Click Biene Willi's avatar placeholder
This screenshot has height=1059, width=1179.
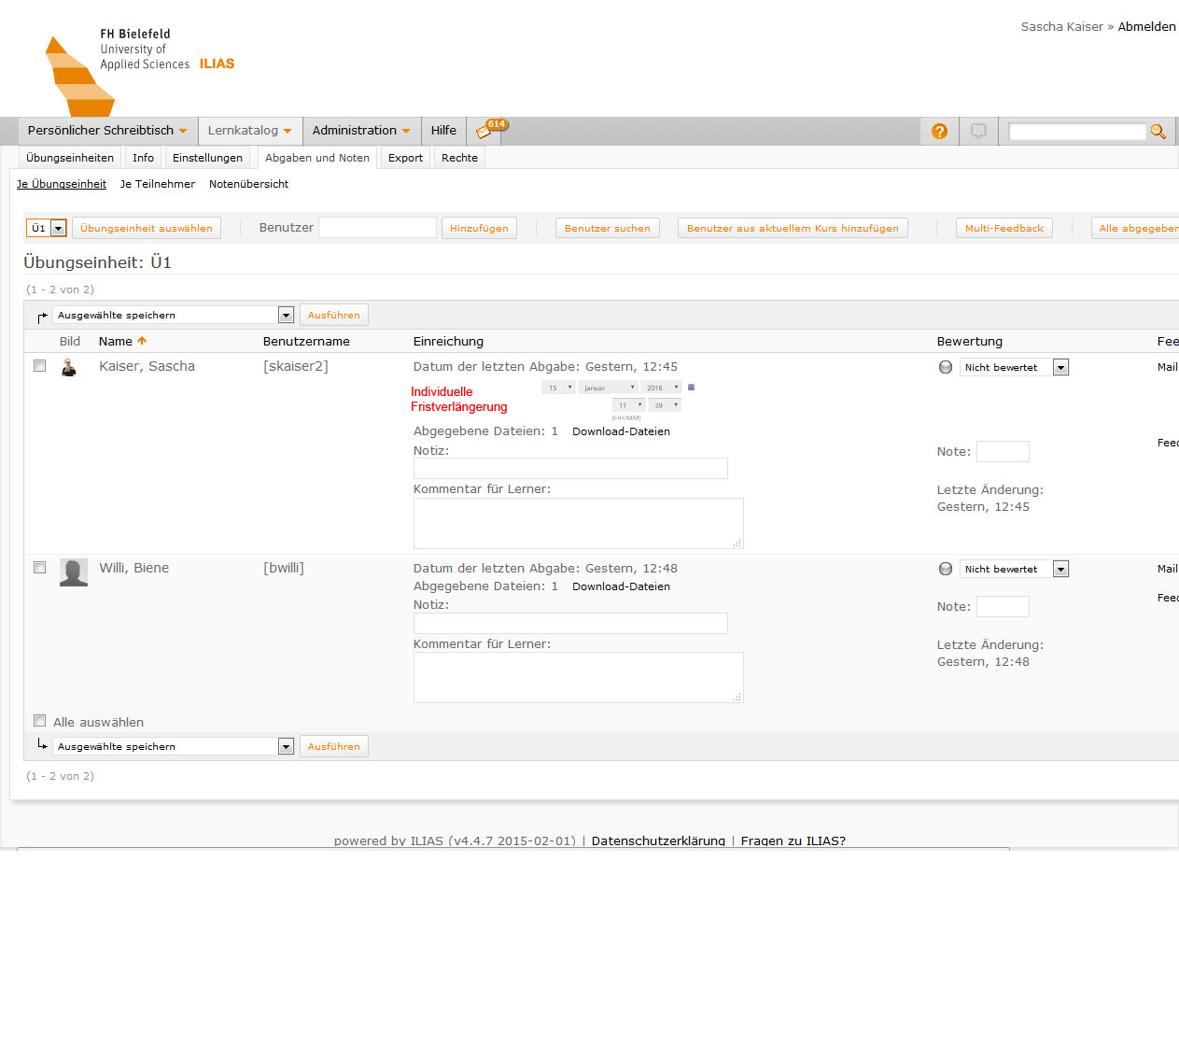[74, 572]
